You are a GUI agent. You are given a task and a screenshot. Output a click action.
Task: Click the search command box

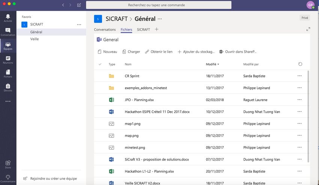(159, 5)
